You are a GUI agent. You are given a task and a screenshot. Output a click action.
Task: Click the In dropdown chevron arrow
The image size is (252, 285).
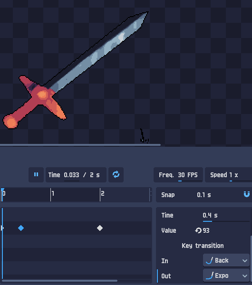tap(245, 261)
